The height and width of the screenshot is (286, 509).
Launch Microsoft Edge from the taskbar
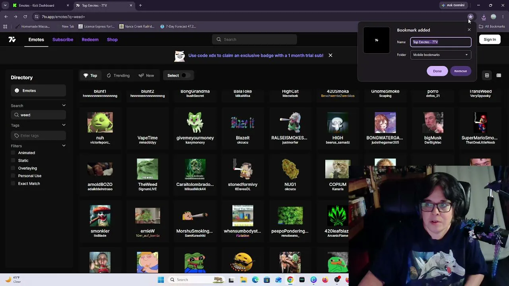click(255, 280)
